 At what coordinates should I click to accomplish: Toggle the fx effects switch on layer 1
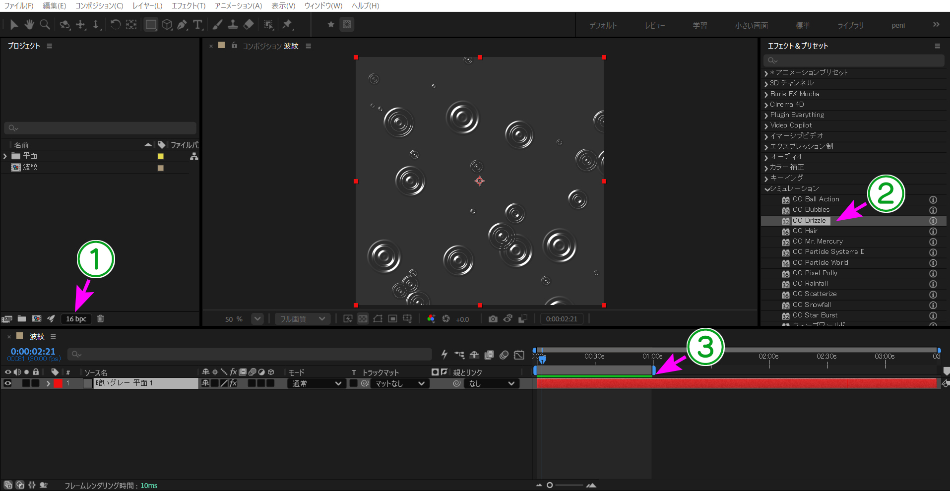coord(234,383)
